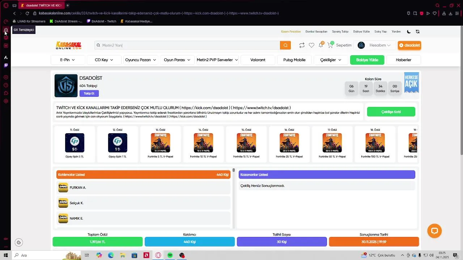Open the Hesabım account dropdown

click(x=374, y=45)
